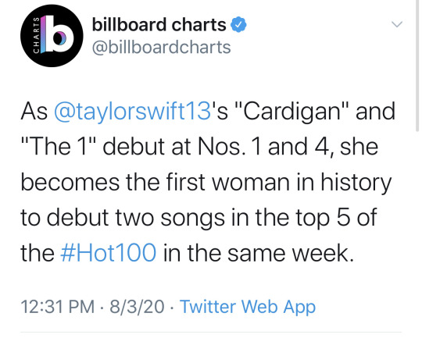Click the "in the same week." text
The width and height of the screenshot is (422, 338).
pyautogui.click(x=259, y=252)
